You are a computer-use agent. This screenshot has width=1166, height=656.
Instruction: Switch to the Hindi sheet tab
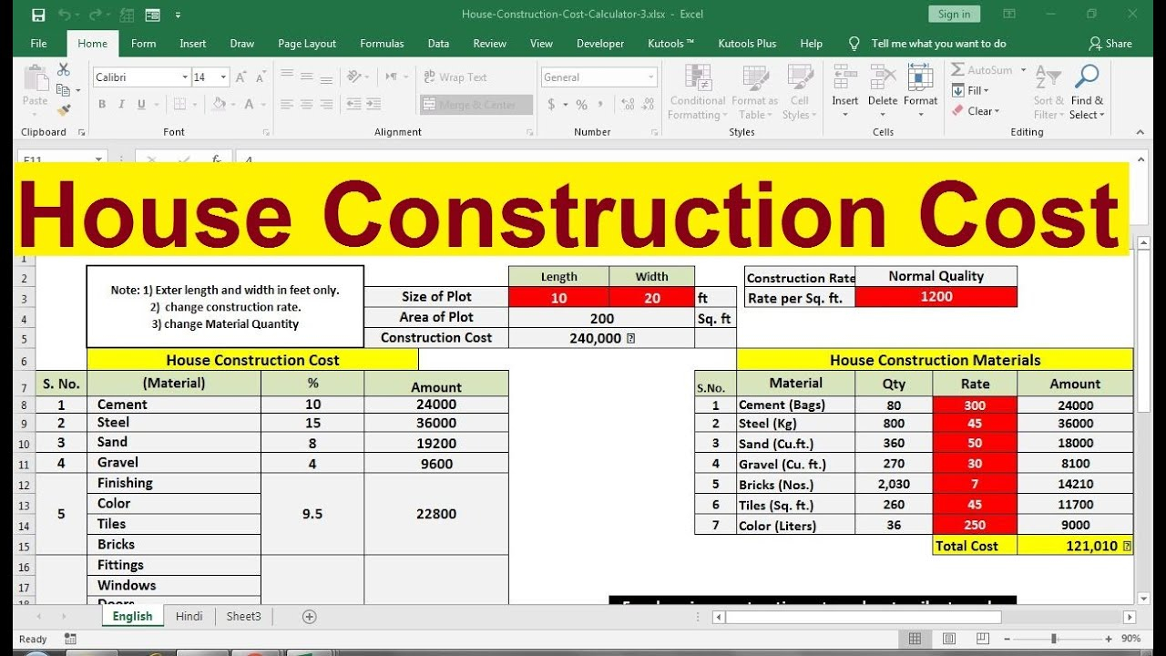pos(189,617)
